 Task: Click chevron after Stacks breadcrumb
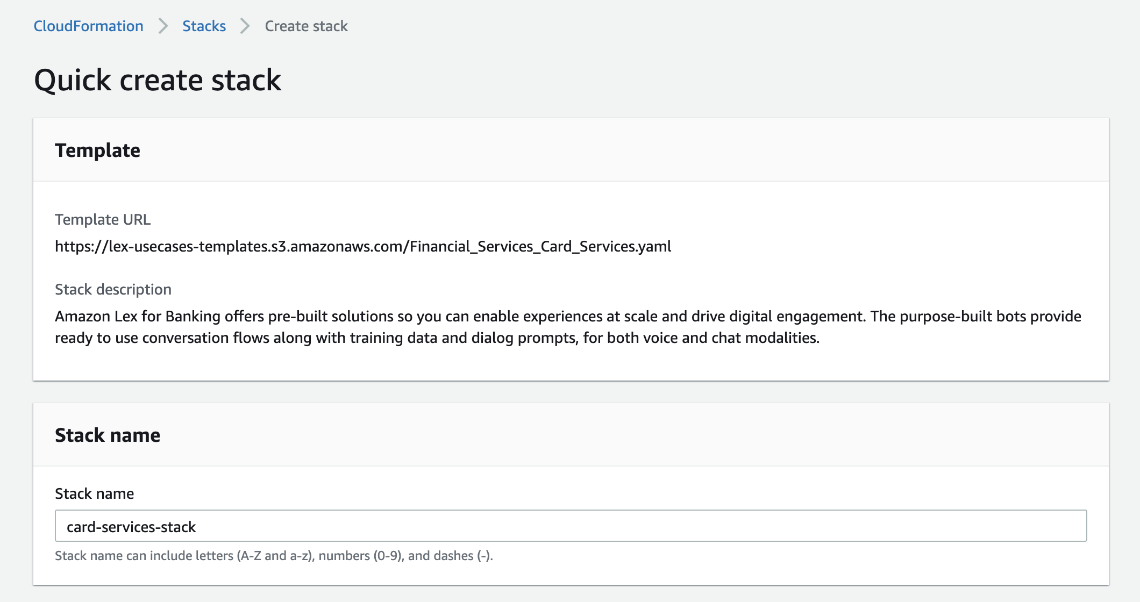tap(245, 26)
